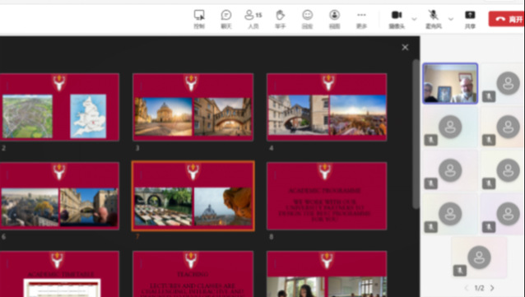Image resolution: width=525 pixels, height=297 pixels.
Task: Click the share (共享) screen icon
Action: click(x=470, y=19)
